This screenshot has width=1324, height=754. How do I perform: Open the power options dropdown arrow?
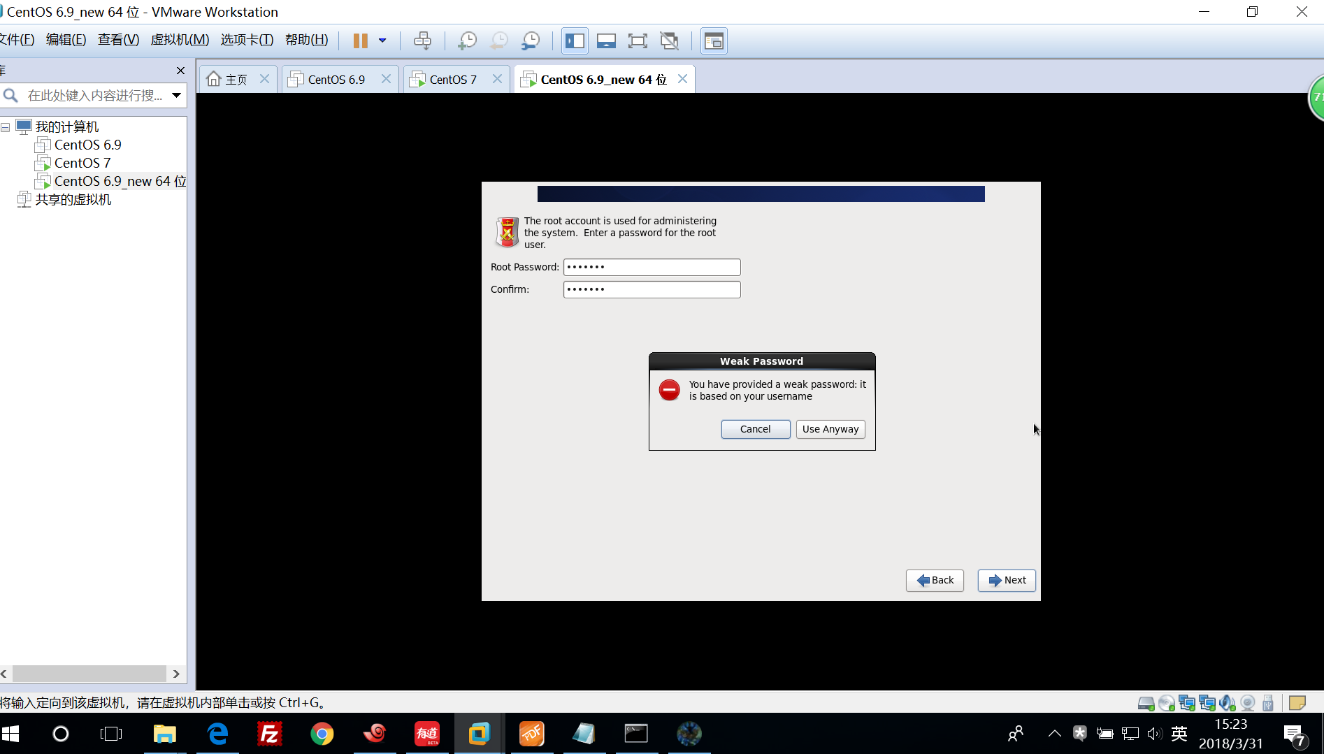pyautogui.click(x=382, y=41)
